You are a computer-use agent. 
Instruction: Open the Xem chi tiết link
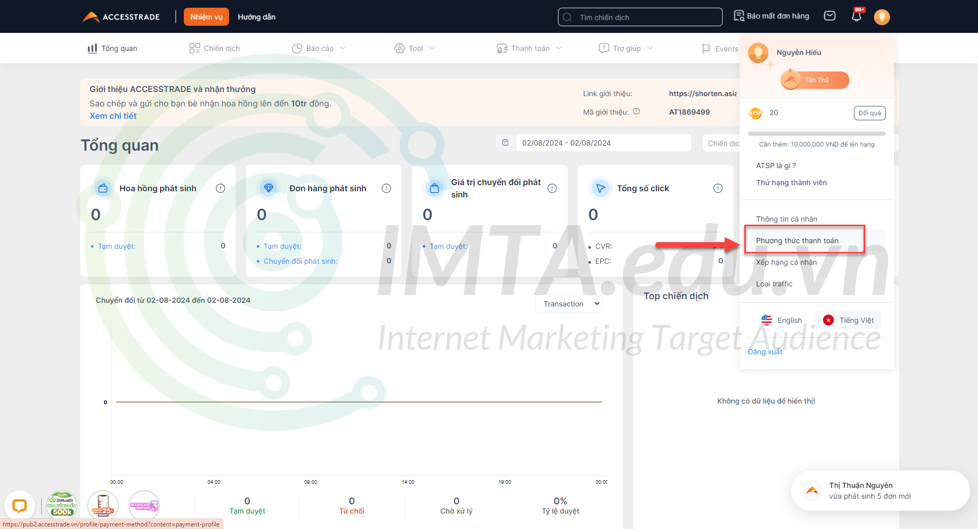[x=113, y=116]
